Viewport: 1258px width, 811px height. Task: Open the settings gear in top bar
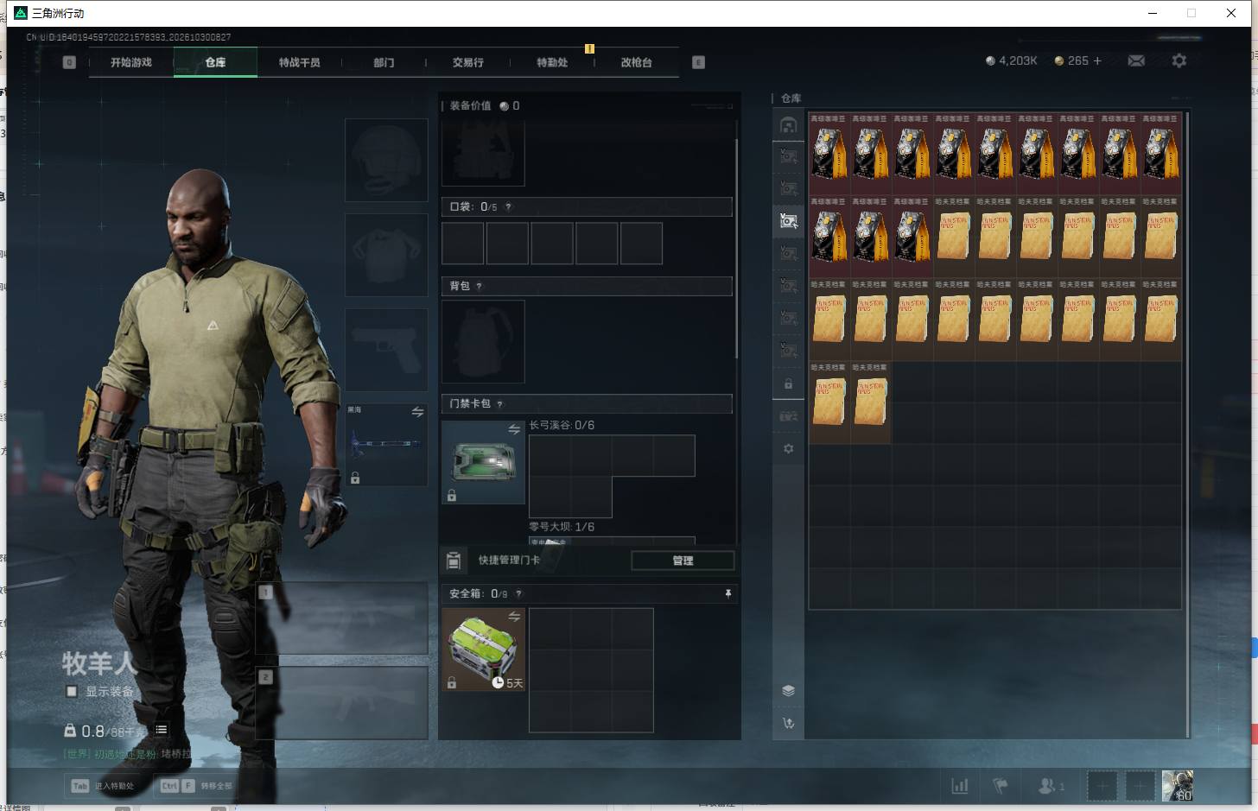coord(1179,60)
